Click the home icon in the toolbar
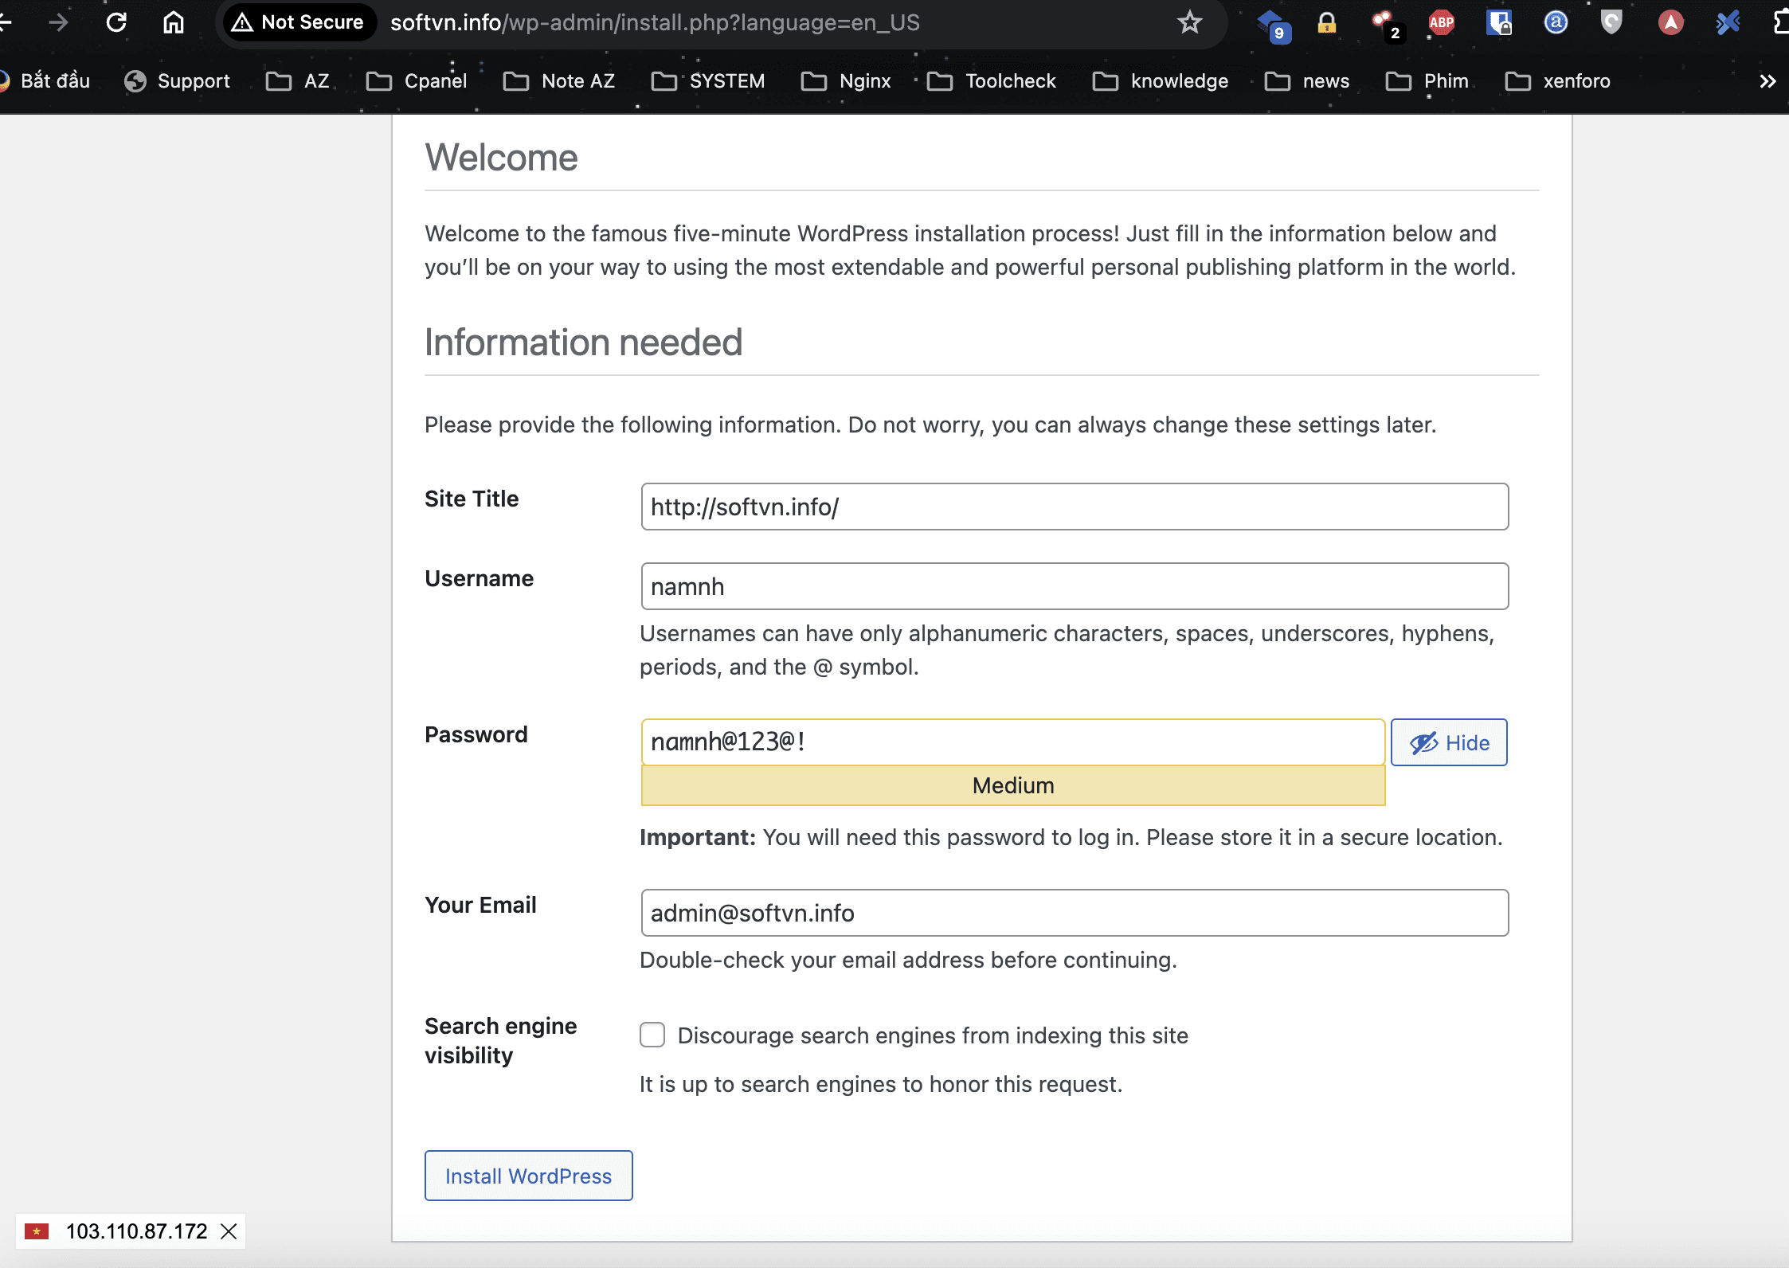 point(173,22)
